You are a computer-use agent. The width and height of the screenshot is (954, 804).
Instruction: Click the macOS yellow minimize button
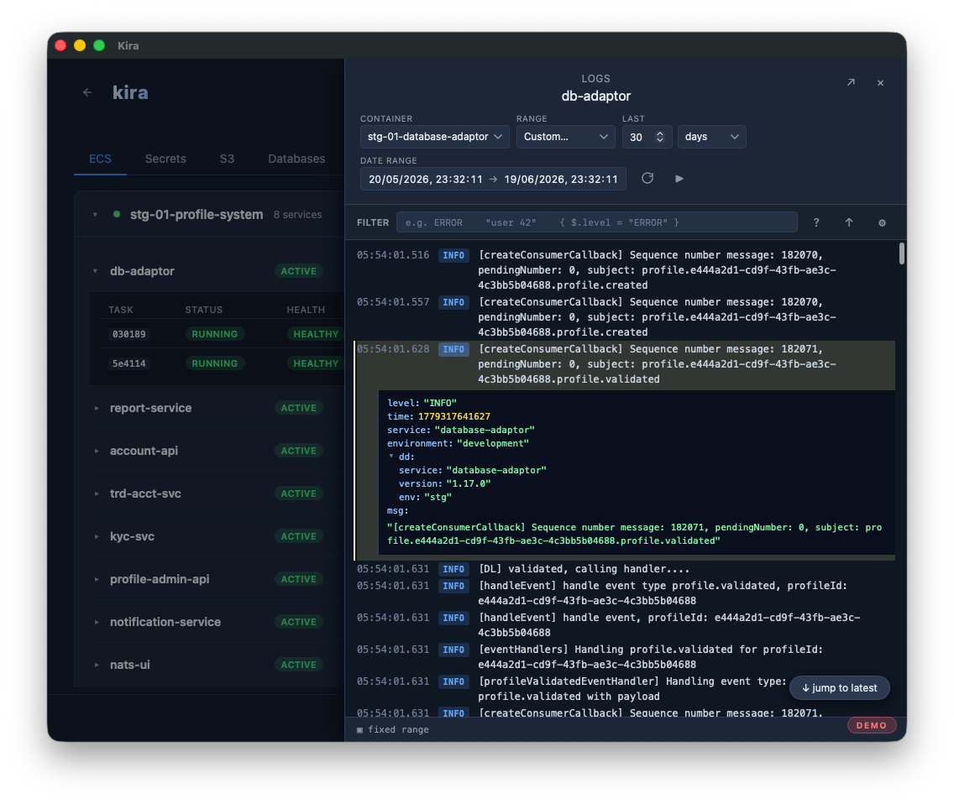80,45
